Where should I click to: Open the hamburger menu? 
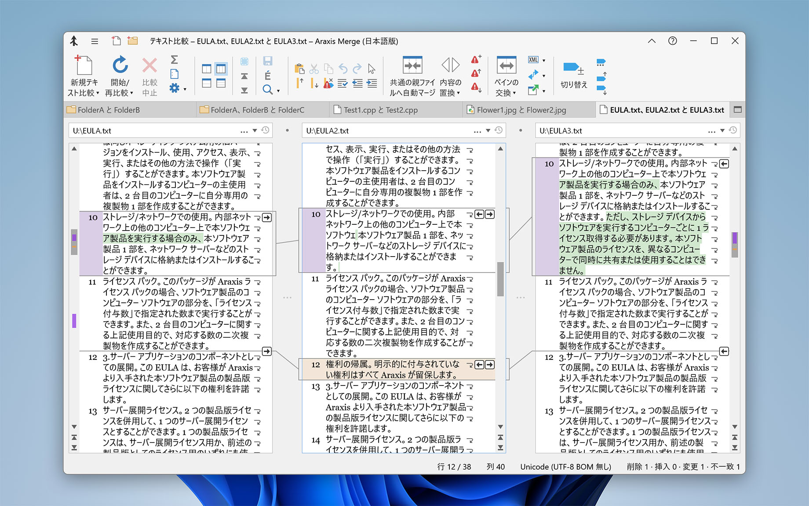pyautogui.click(x=95, y=41)
